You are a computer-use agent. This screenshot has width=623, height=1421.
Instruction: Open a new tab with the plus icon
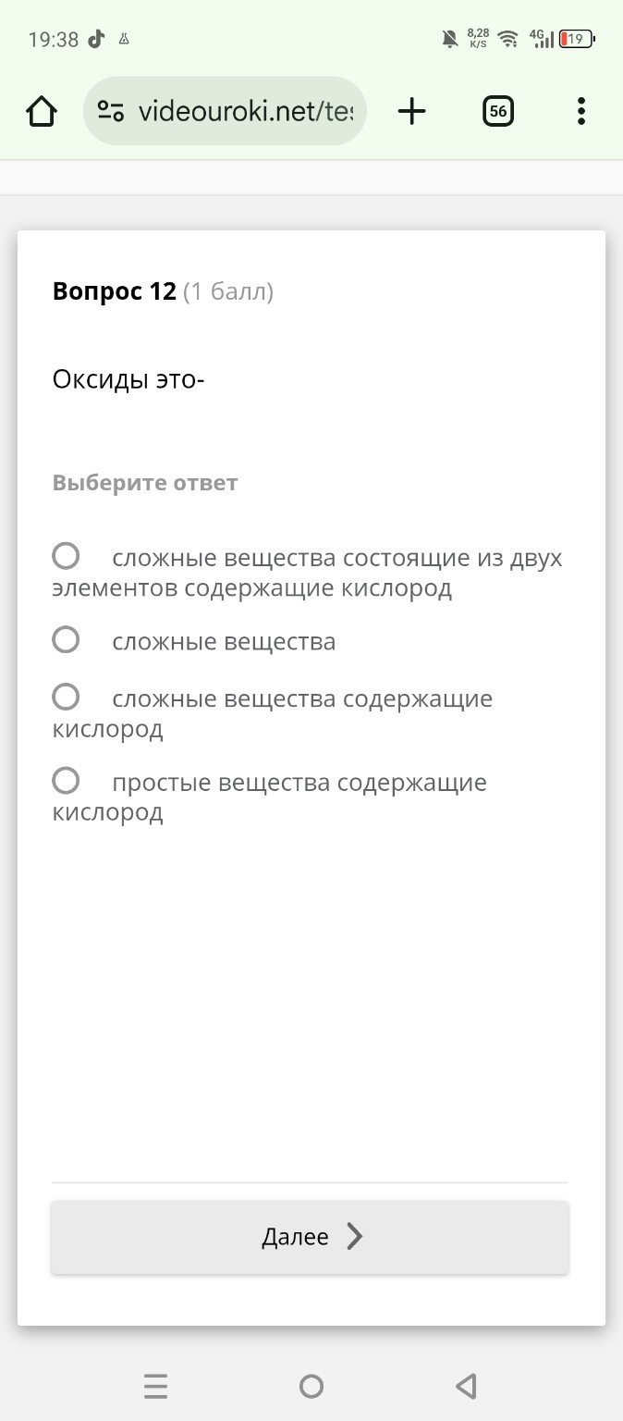click(411, 110)
